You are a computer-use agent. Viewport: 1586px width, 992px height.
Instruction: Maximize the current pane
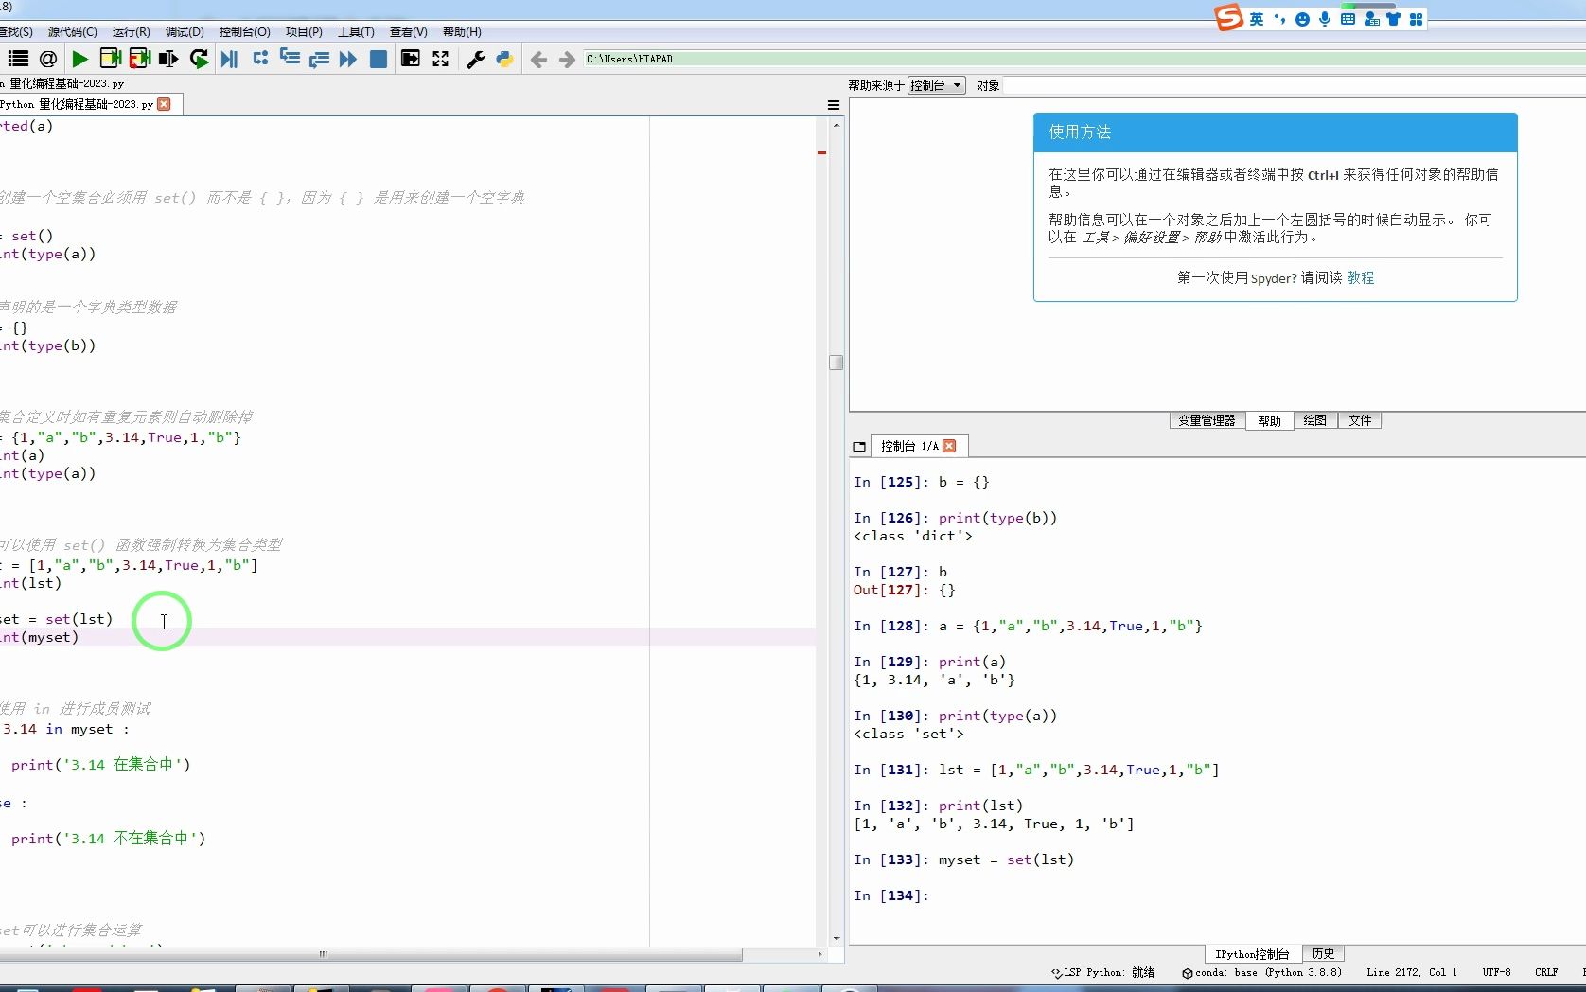[x=411, y=59]
